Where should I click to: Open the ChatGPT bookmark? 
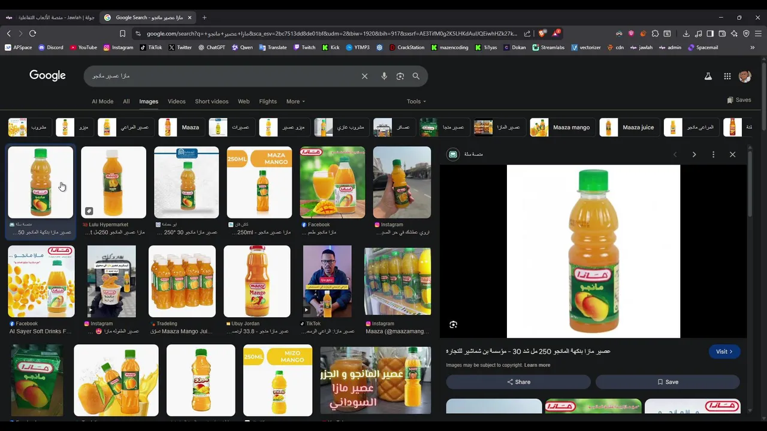212,47
